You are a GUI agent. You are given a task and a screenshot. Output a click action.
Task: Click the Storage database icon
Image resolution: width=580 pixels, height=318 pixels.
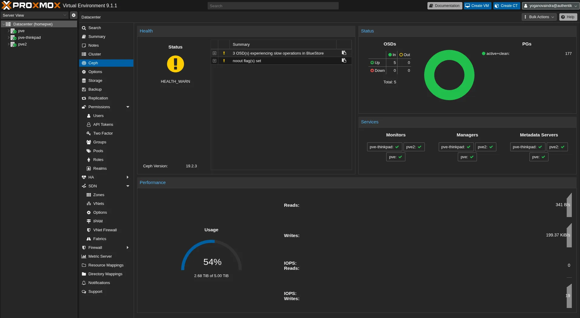84,81
